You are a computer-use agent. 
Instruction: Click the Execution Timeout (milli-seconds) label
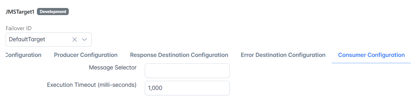pos(92,85)
